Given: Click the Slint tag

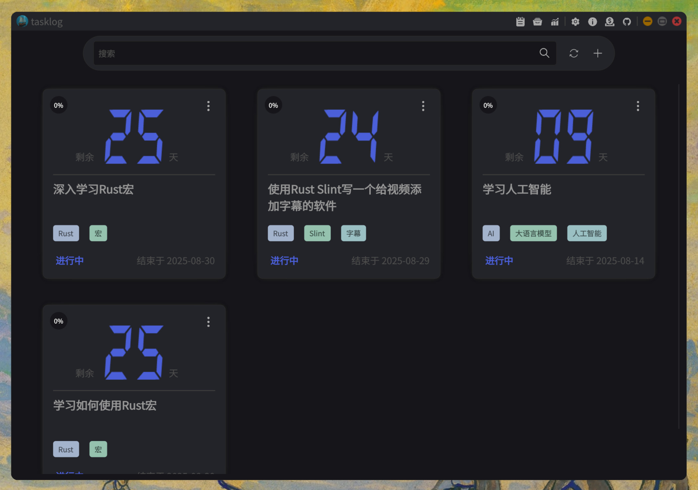Looking at the screenshot, I should click(x=317, y=233).
